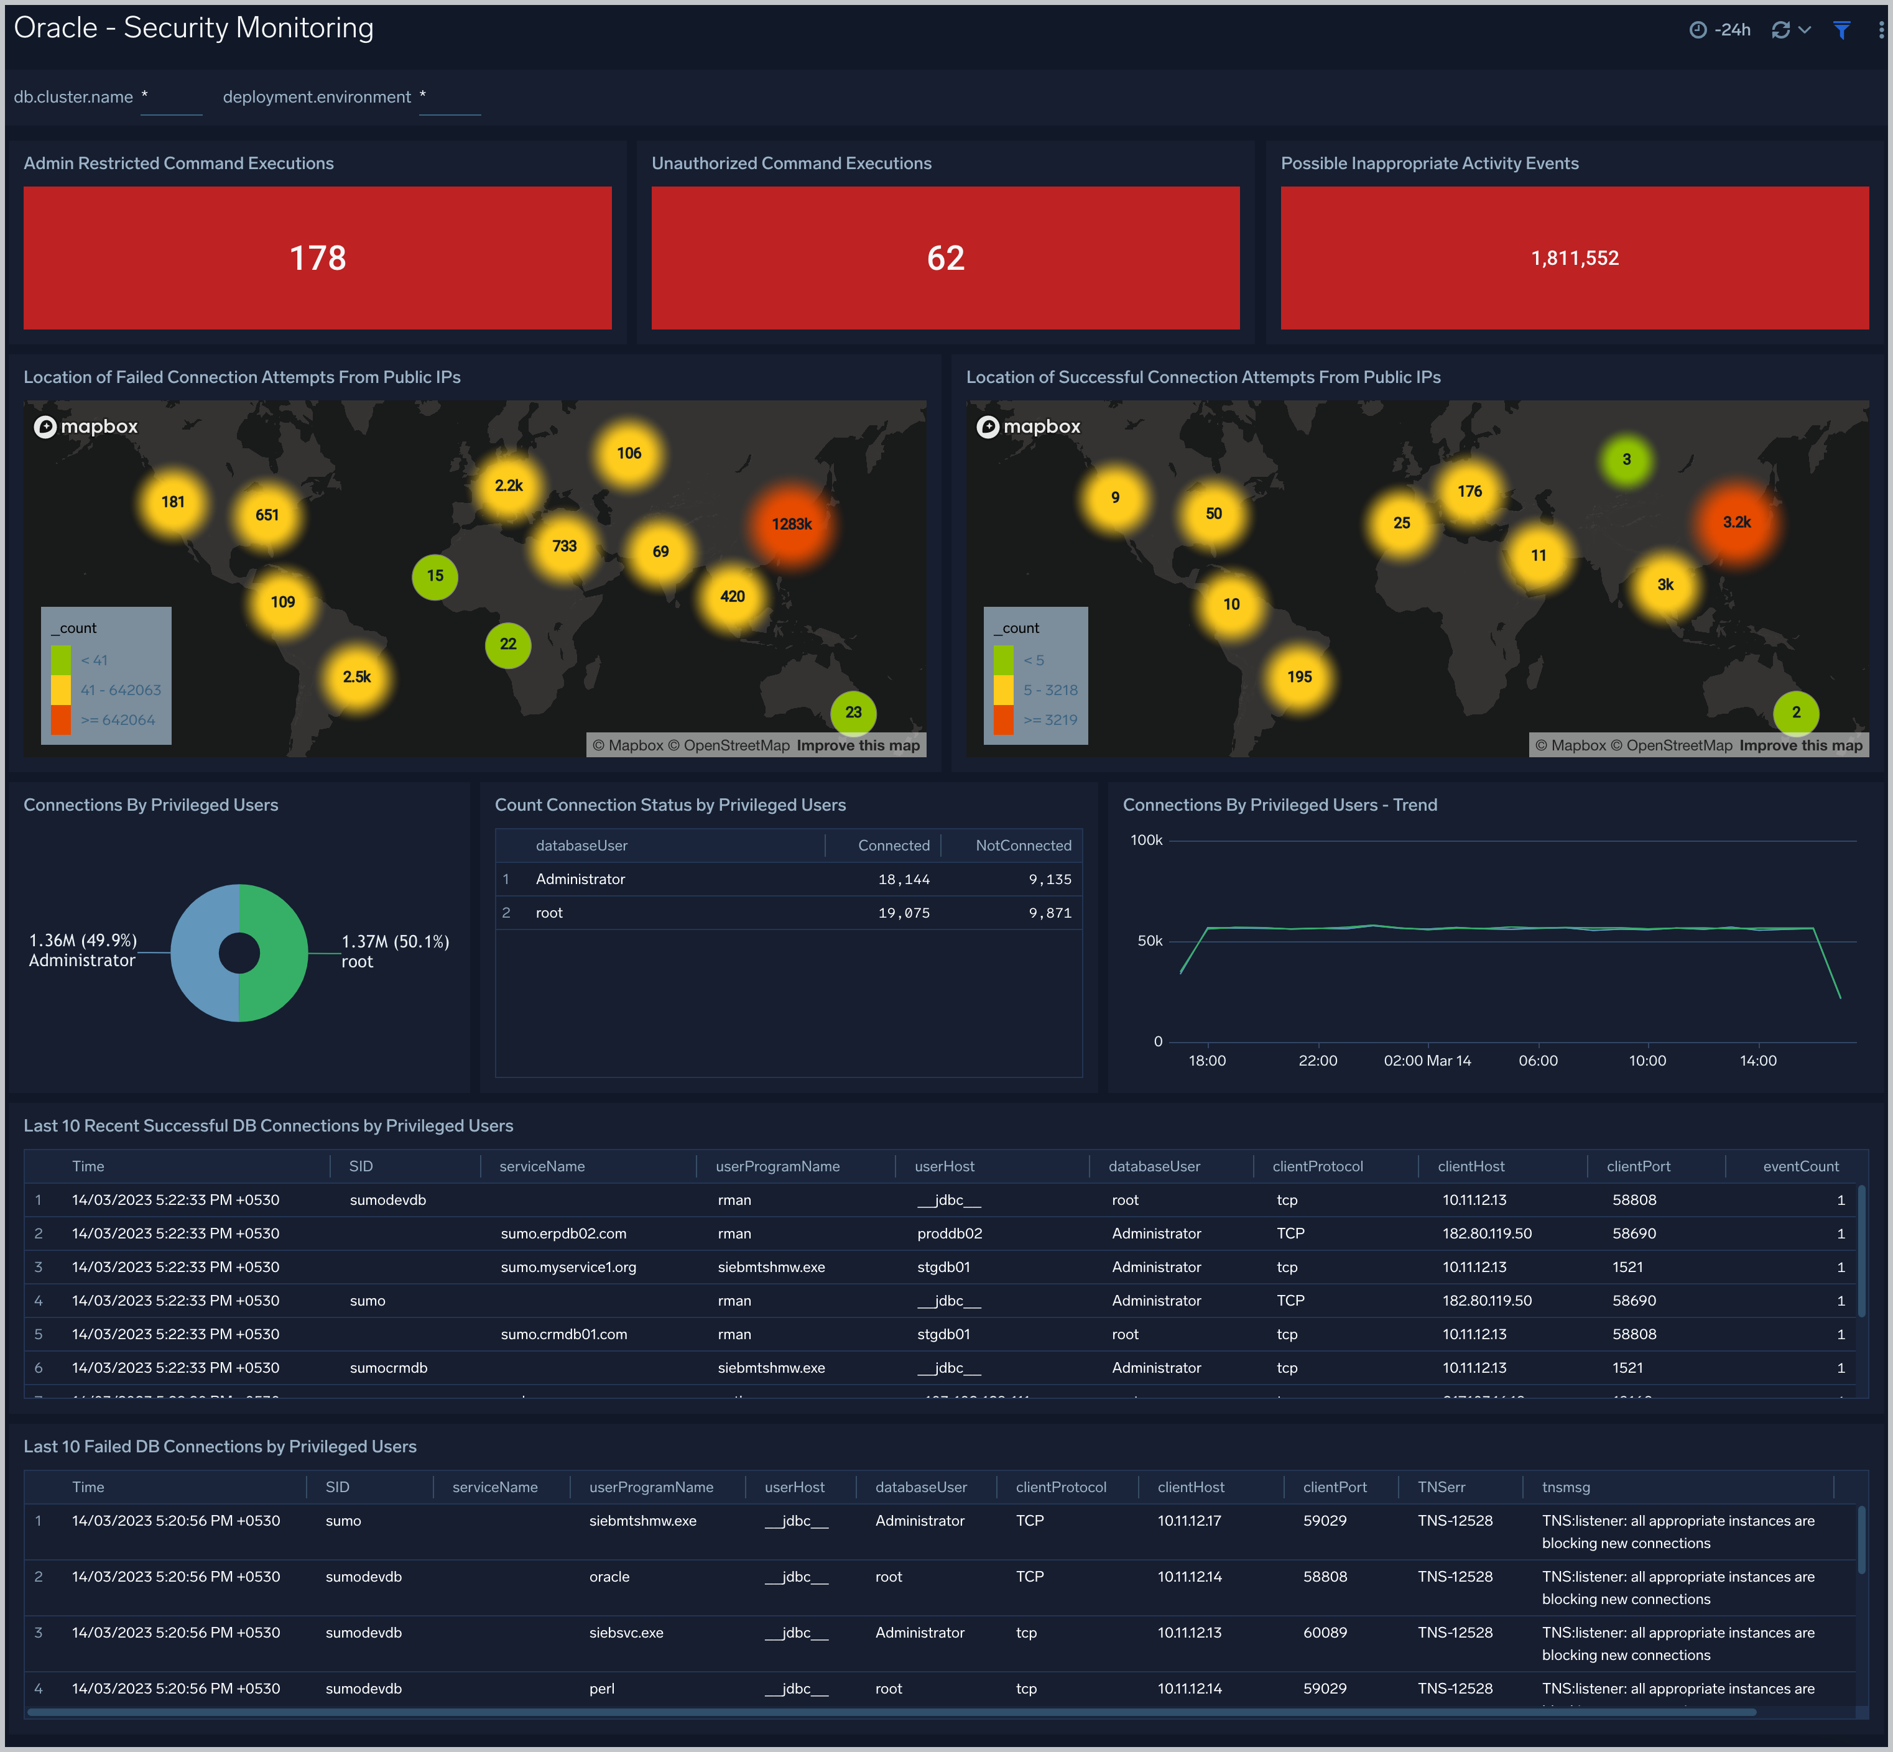This screenshot has height=1752, width=1893.
Task: Click Improve this map on successful connections map
Action: point(1801,745)
